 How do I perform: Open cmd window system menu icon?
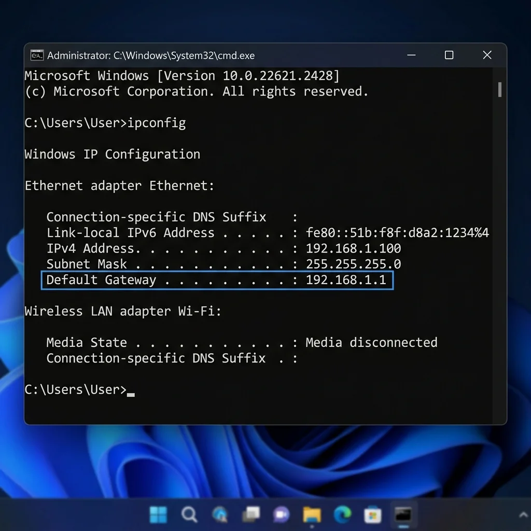(37, 55)
